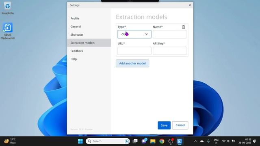Click the version text in Settings sidebar
This screenshot has height=146, width=260.
click(x=81, y=129)
